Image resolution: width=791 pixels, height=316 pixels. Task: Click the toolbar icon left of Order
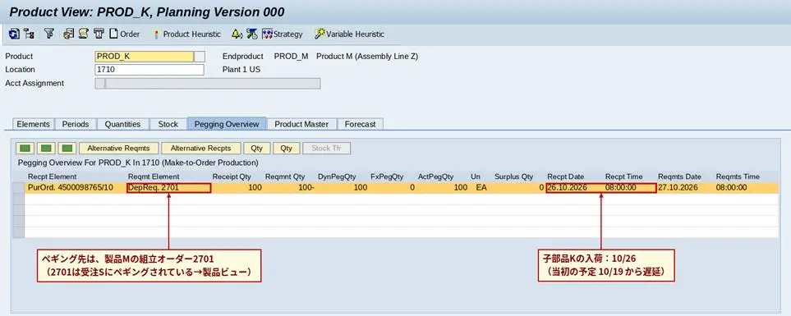tap(99, 34)
